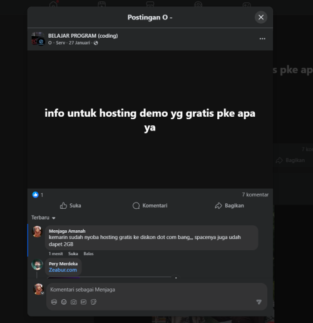Switch commenting identity via bottom avatar
This screenshot has width=313, height=323.
tap(39, 289)
